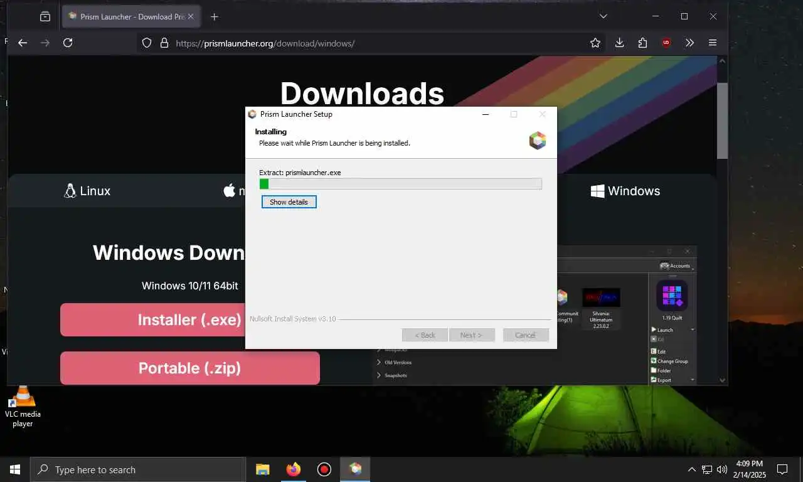Bookmark this page with the star icon
803x482 pixels.
point(595,43)
